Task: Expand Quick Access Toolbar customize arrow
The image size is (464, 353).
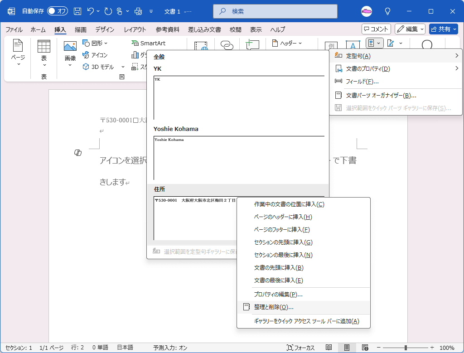Action: (x=151, y=11)
